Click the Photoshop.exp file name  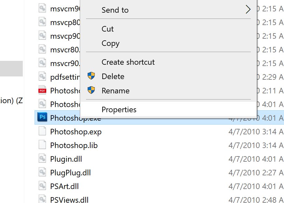point(76,131)
